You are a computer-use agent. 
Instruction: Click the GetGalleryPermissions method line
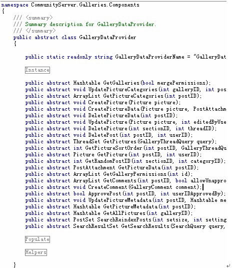pyautogui.click(x=109, y=174)
